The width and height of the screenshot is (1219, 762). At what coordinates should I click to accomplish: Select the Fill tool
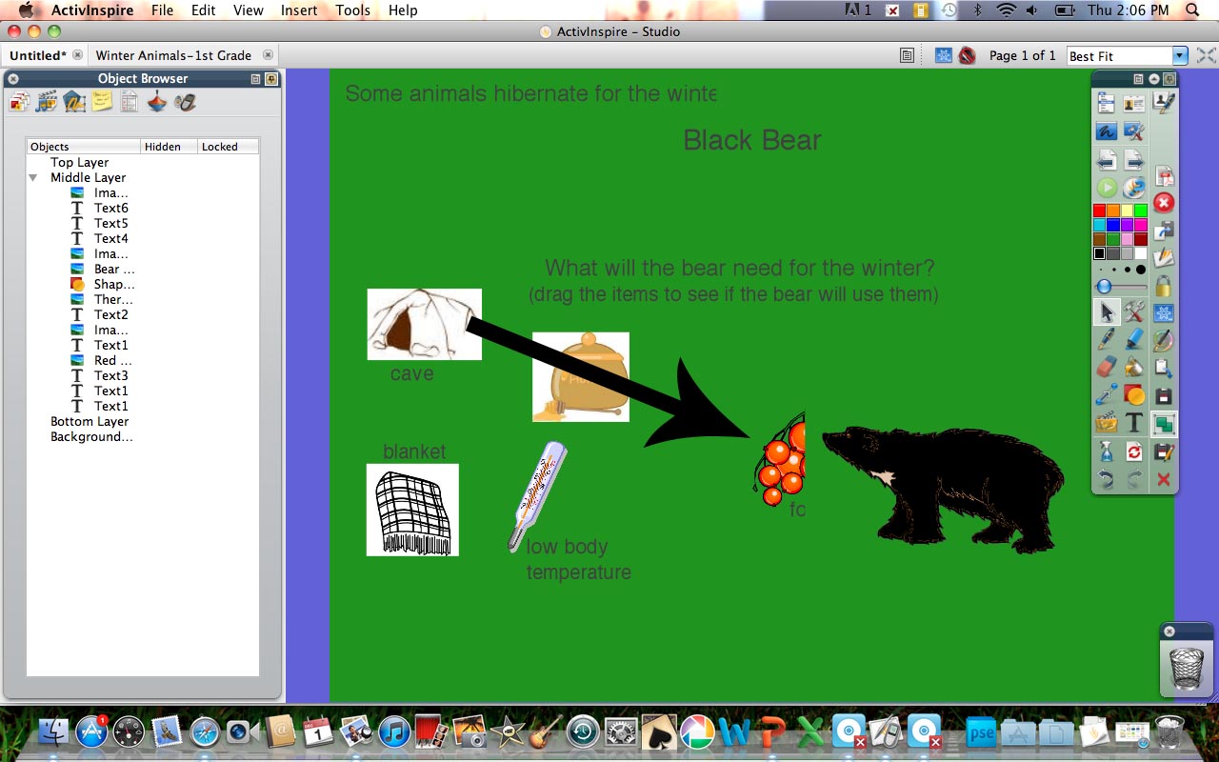[x=1132, y=367]
